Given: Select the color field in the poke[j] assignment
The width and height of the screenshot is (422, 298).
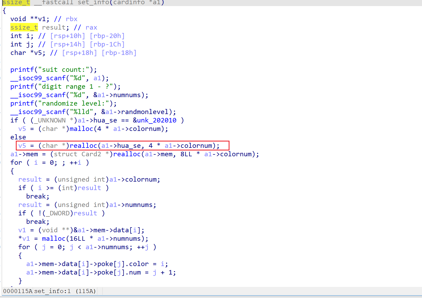Looking at the screenshot, I should click(139, 264).
